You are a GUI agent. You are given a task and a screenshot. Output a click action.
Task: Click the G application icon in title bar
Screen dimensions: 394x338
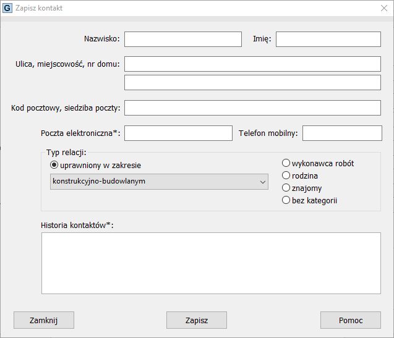[8, 9]
